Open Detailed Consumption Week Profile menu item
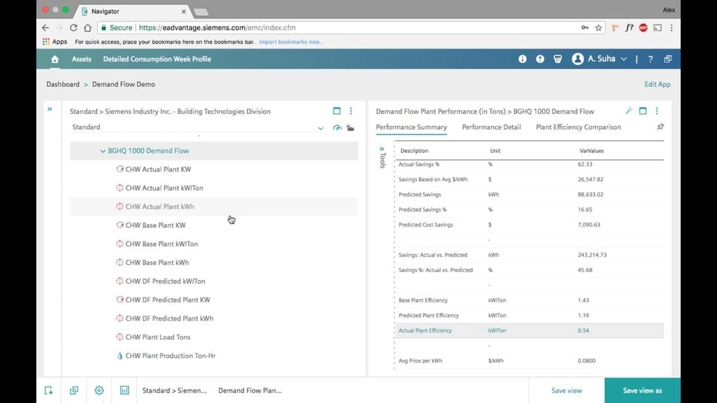 point(157,59)
